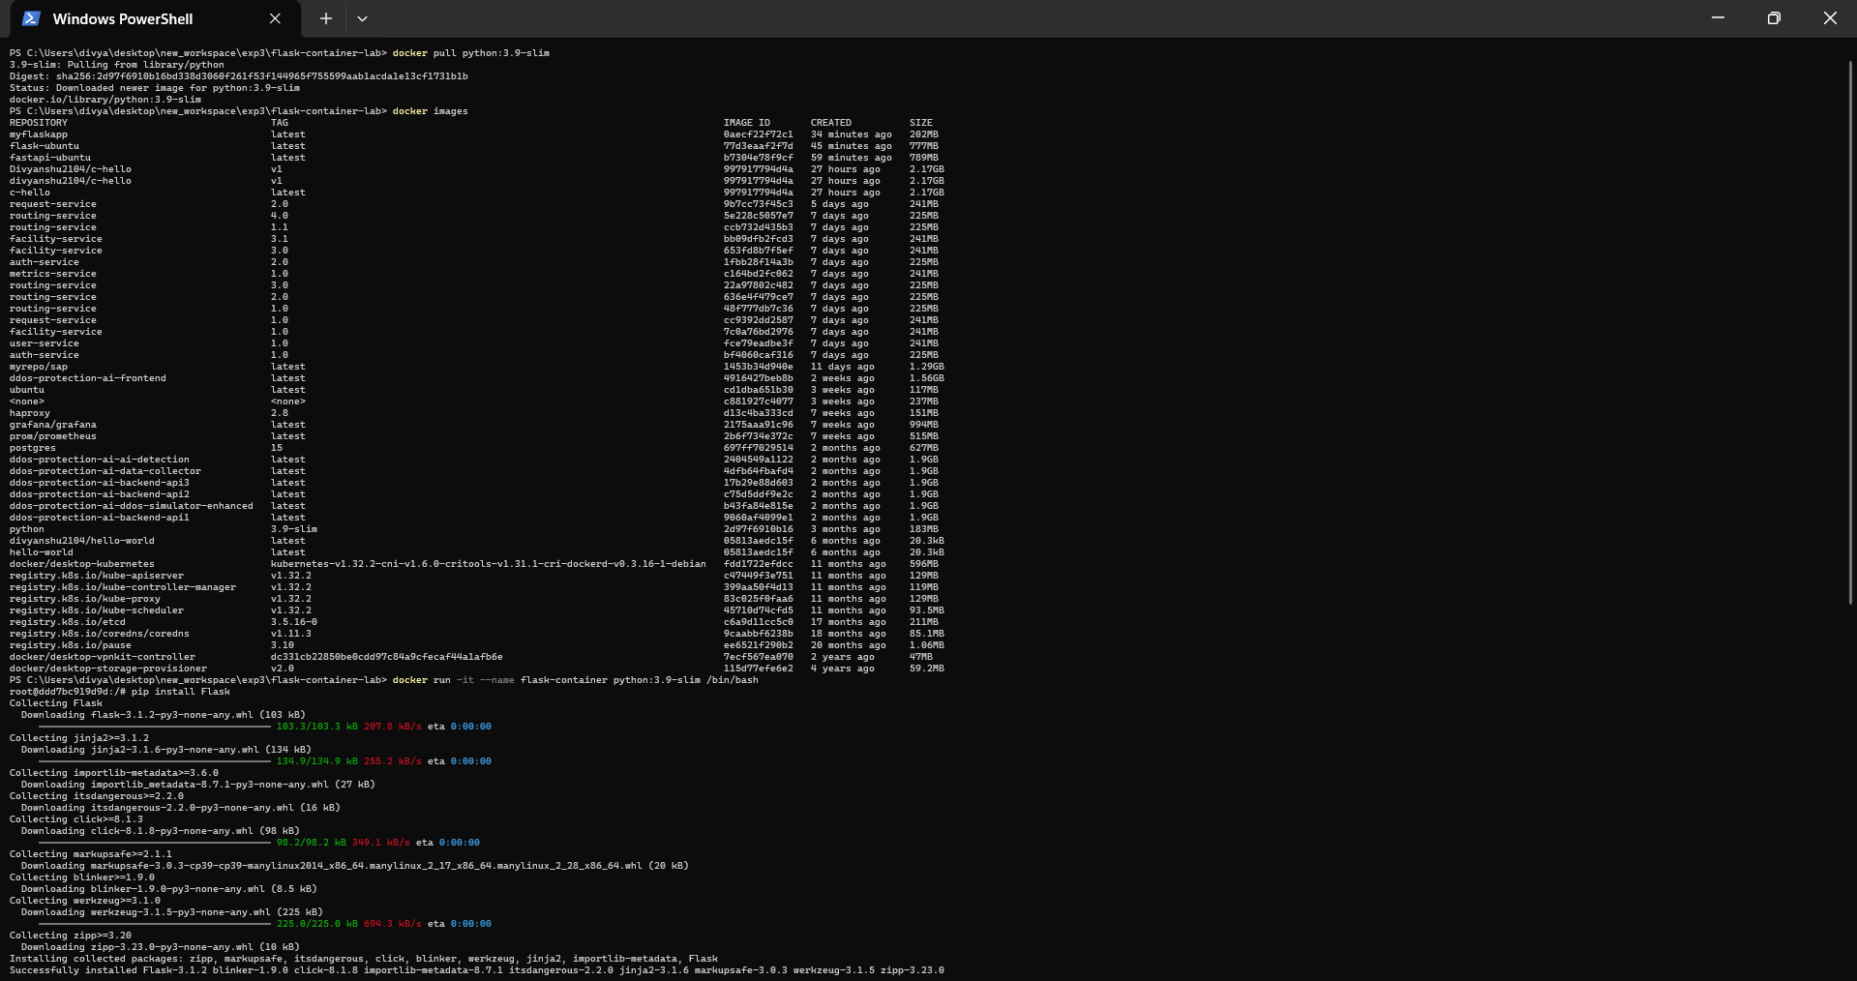Screen dimensions: 1857x981
Task: Expand the new tab profile dropdown
Action: tap(362, 18)
